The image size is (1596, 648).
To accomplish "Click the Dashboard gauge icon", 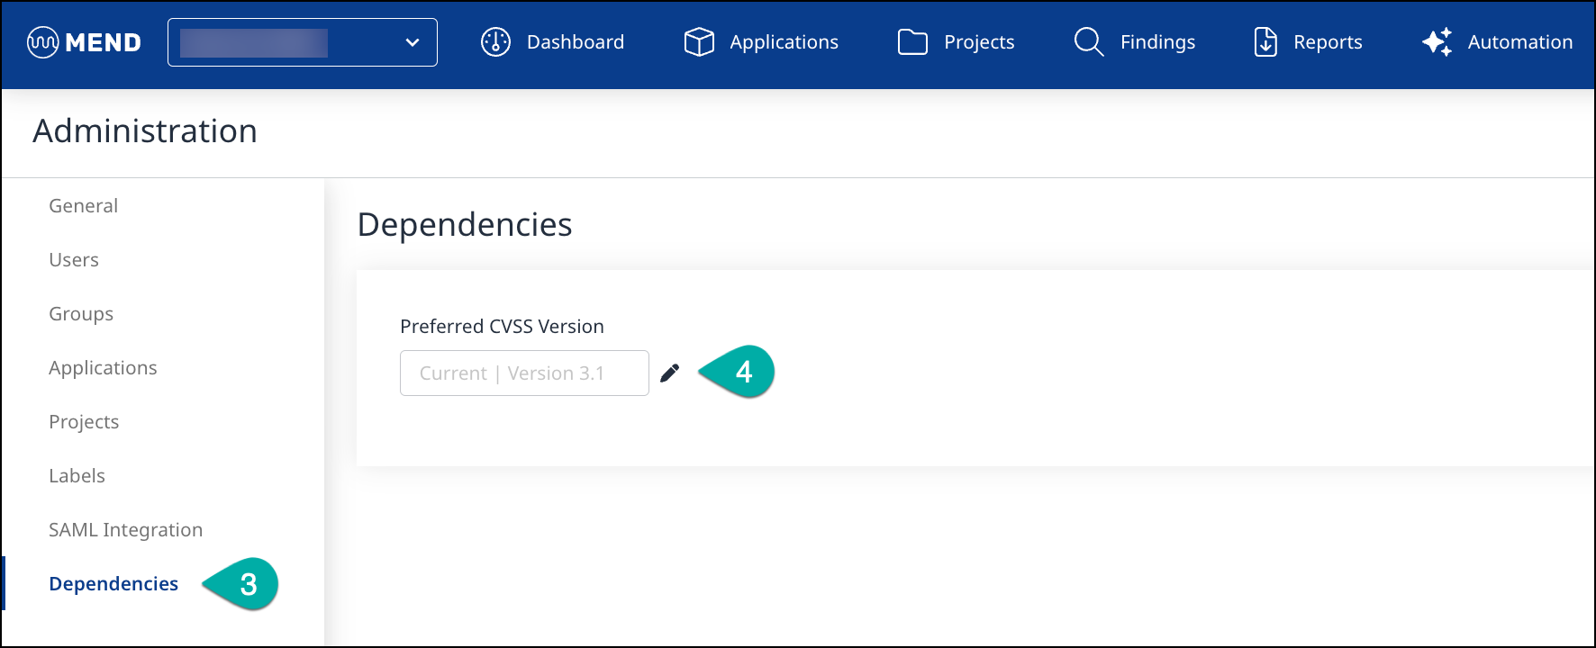I will pyautogui.click(x=495, y=42).
